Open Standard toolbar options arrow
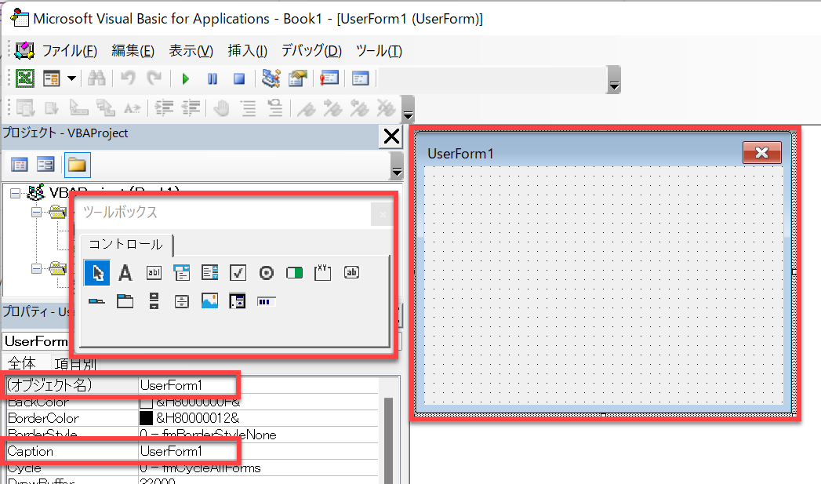The image size is (821, 484). (x=614, y=80)
